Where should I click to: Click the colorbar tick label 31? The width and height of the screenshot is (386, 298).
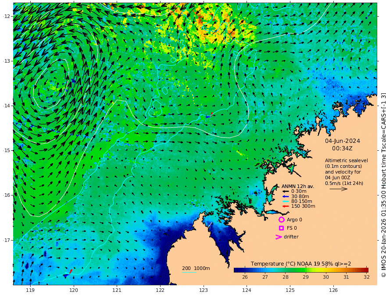346,277
